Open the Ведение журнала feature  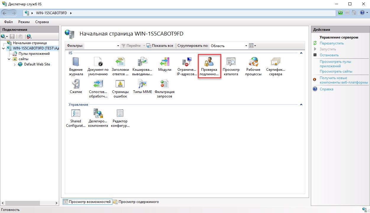(x=76, y=67)
